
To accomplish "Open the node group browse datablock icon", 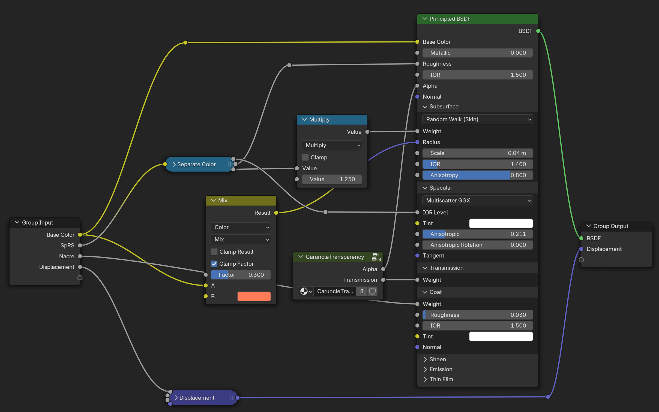I will pos(306,291).
